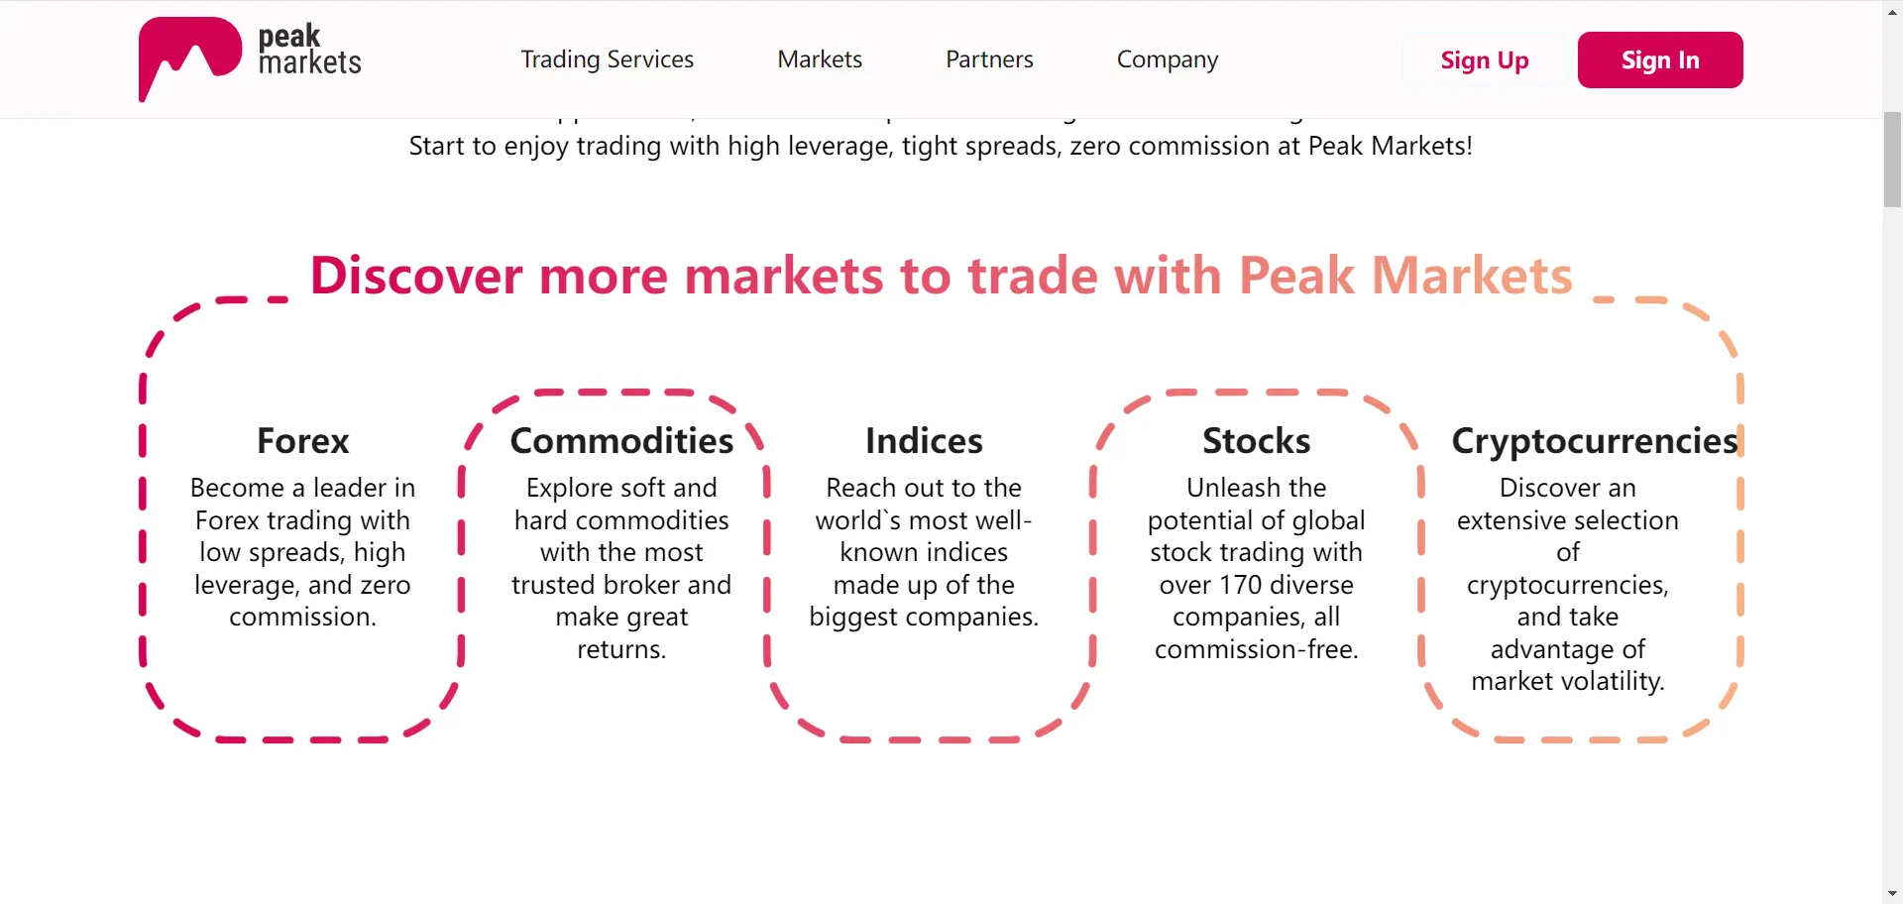Click the Sign In button

[1660, 60]
